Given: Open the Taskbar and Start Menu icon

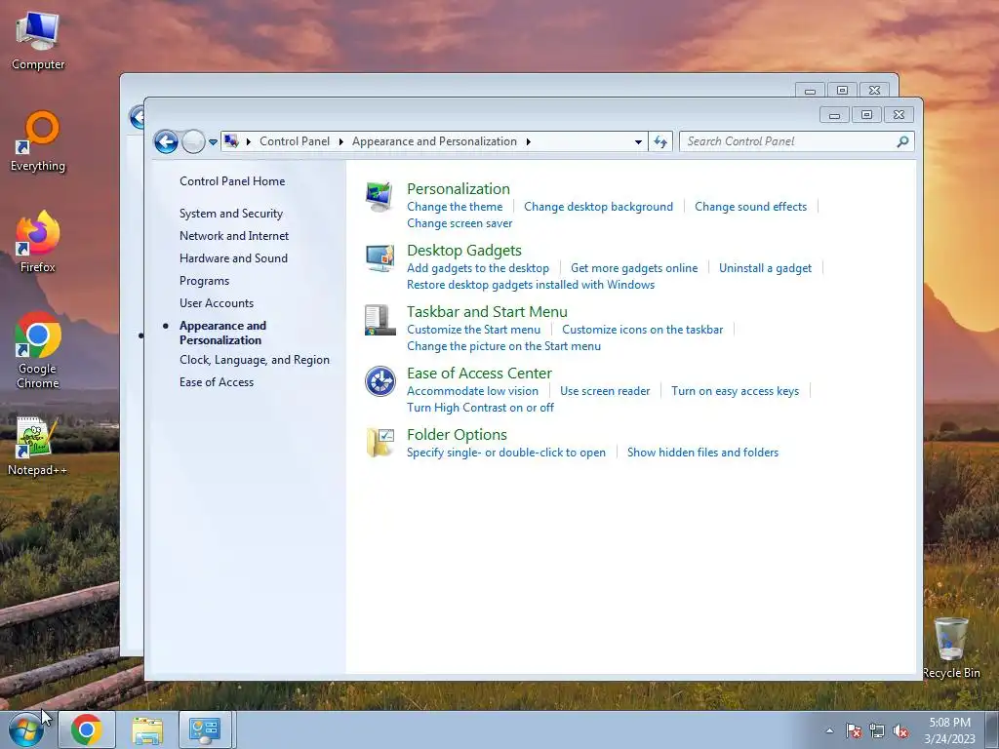Looking at the screenshot, I should [x=380, y=320].
